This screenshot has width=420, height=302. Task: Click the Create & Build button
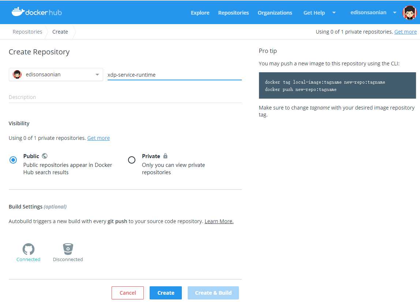click(213, 293)
